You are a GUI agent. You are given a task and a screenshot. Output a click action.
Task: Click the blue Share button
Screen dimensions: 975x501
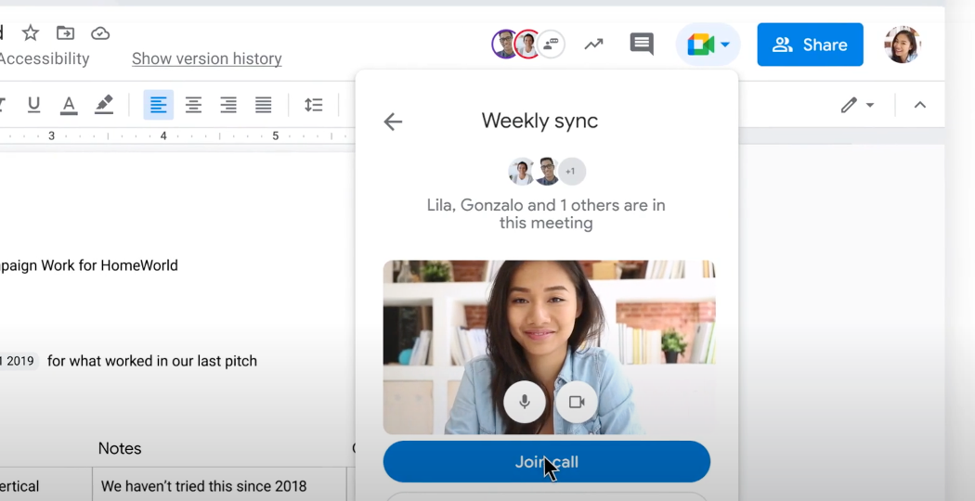pos(810,45)
